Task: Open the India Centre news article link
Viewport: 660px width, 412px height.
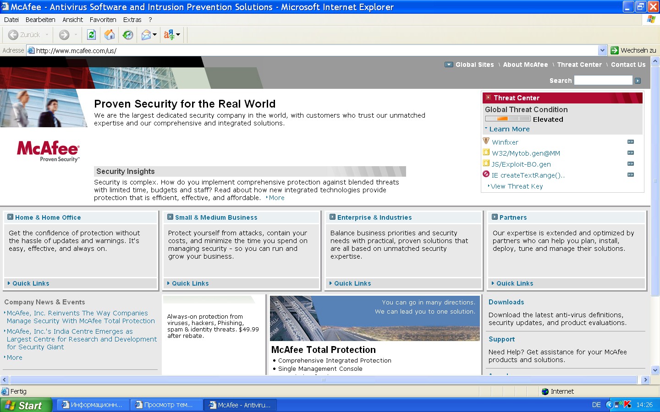Action: 82,339
